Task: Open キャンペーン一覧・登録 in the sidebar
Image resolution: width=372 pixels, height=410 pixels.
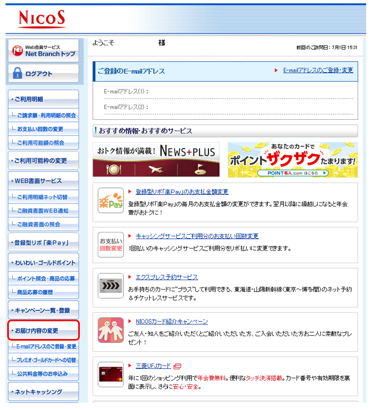Action: (43, 310)
